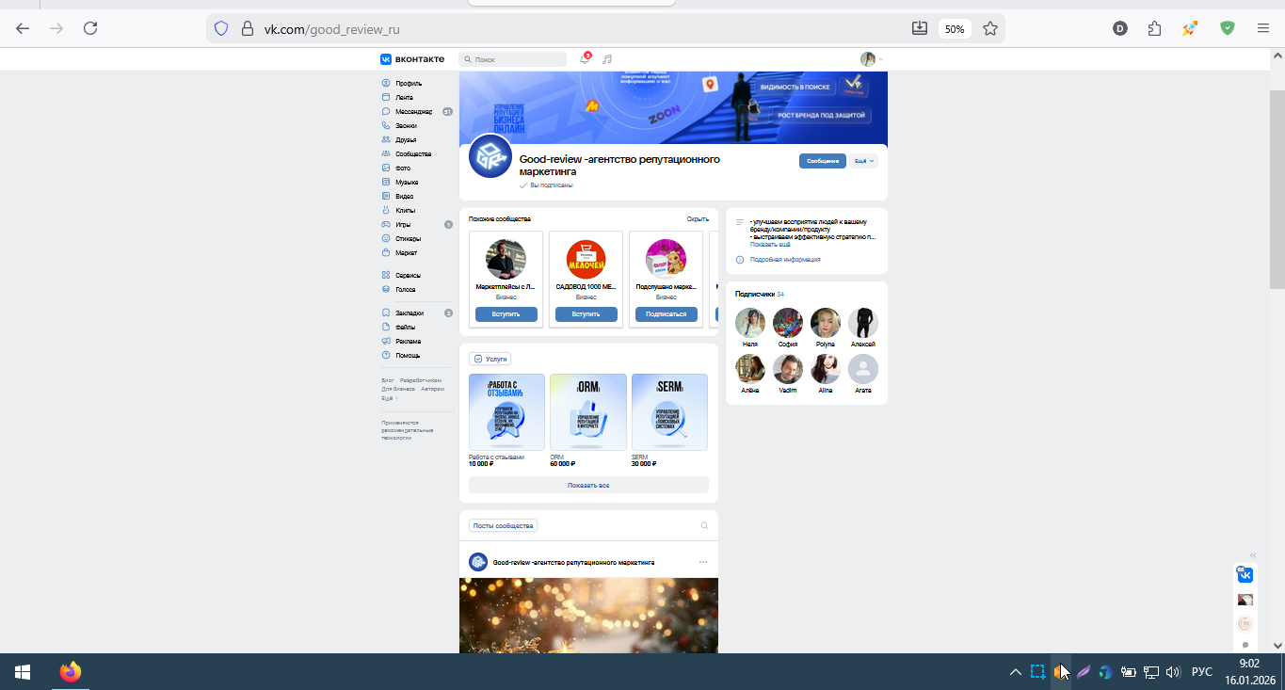Image resolution: width=1285 pixels, height=690 pixels.
Task: Reload the page in Firefox
Action: click(90, 28)
